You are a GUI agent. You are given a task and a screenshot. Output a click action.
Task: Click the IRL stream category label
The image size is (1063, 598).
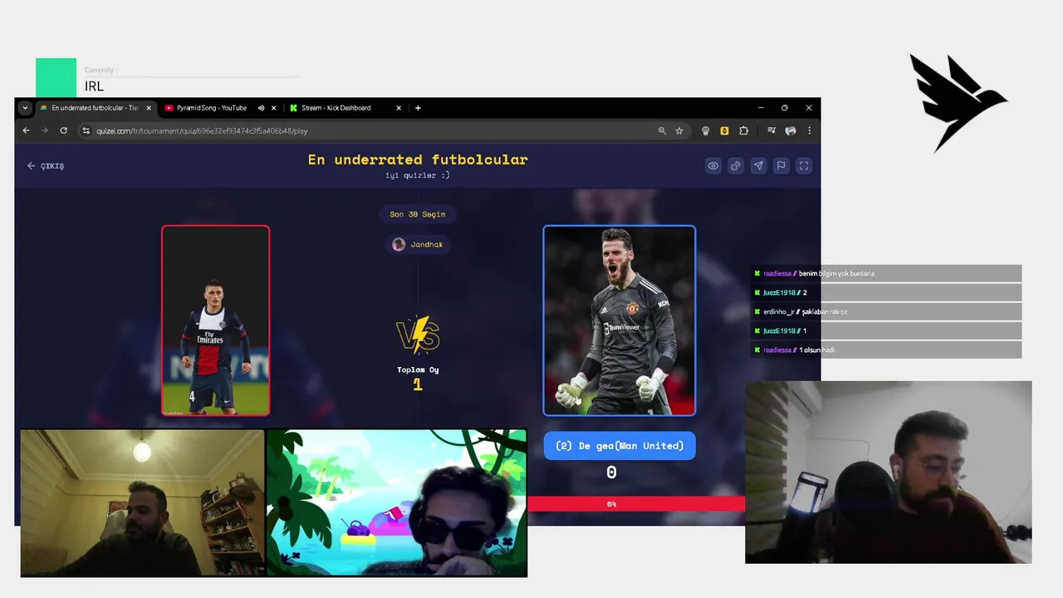coord(94,86)
